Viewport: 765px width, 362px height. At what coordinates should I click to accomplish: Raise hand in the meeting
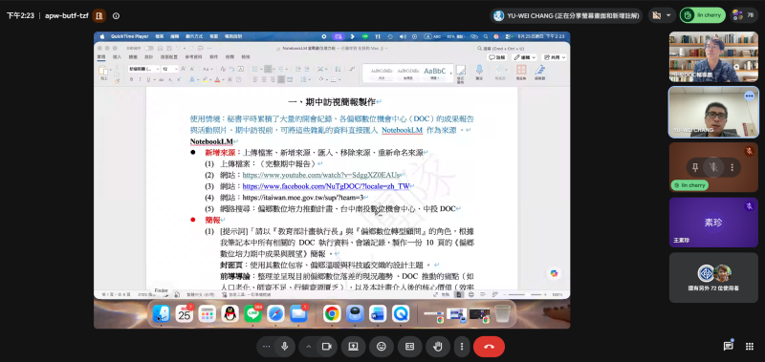click(x=438, y=347)
